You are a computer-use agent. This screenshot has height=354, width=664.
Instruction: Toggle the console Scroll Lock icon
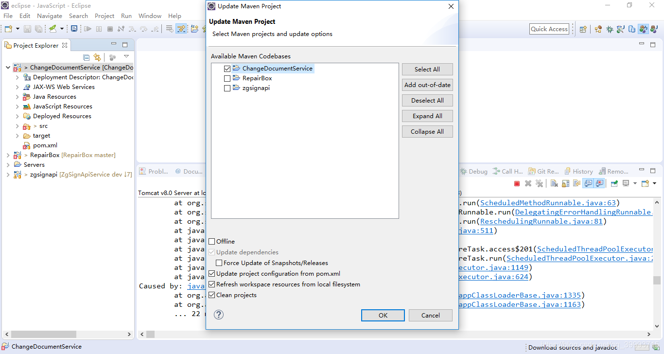pyautogui.click(x=565, y=183)
